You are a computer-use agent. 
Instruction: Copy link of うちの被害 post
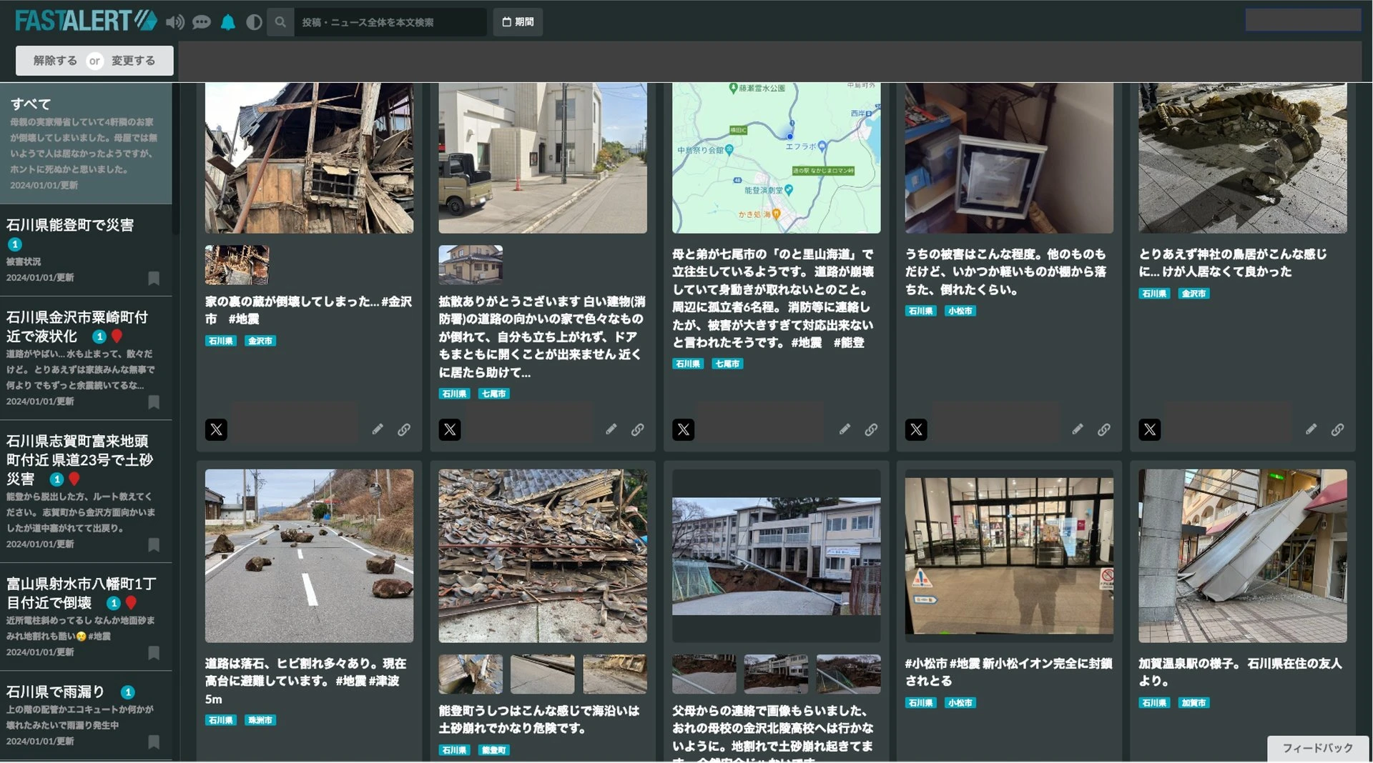1104,429
